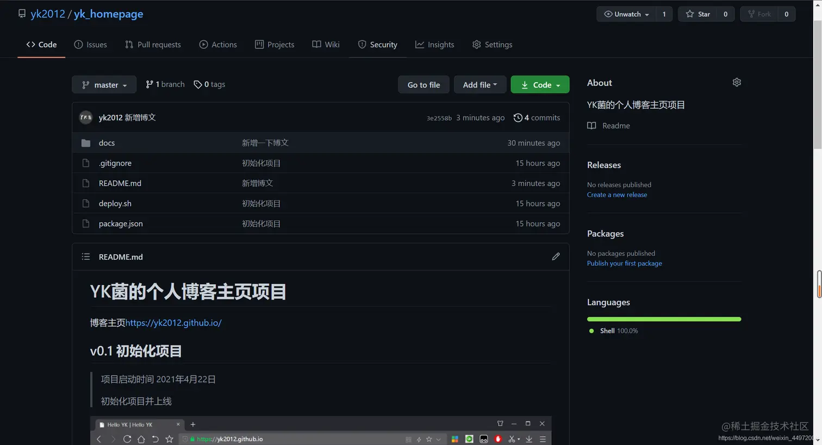Image resolution: width=822 pixels, height=445 pixels.
Task: Expand the Add file dropdown
Action: 480,85
